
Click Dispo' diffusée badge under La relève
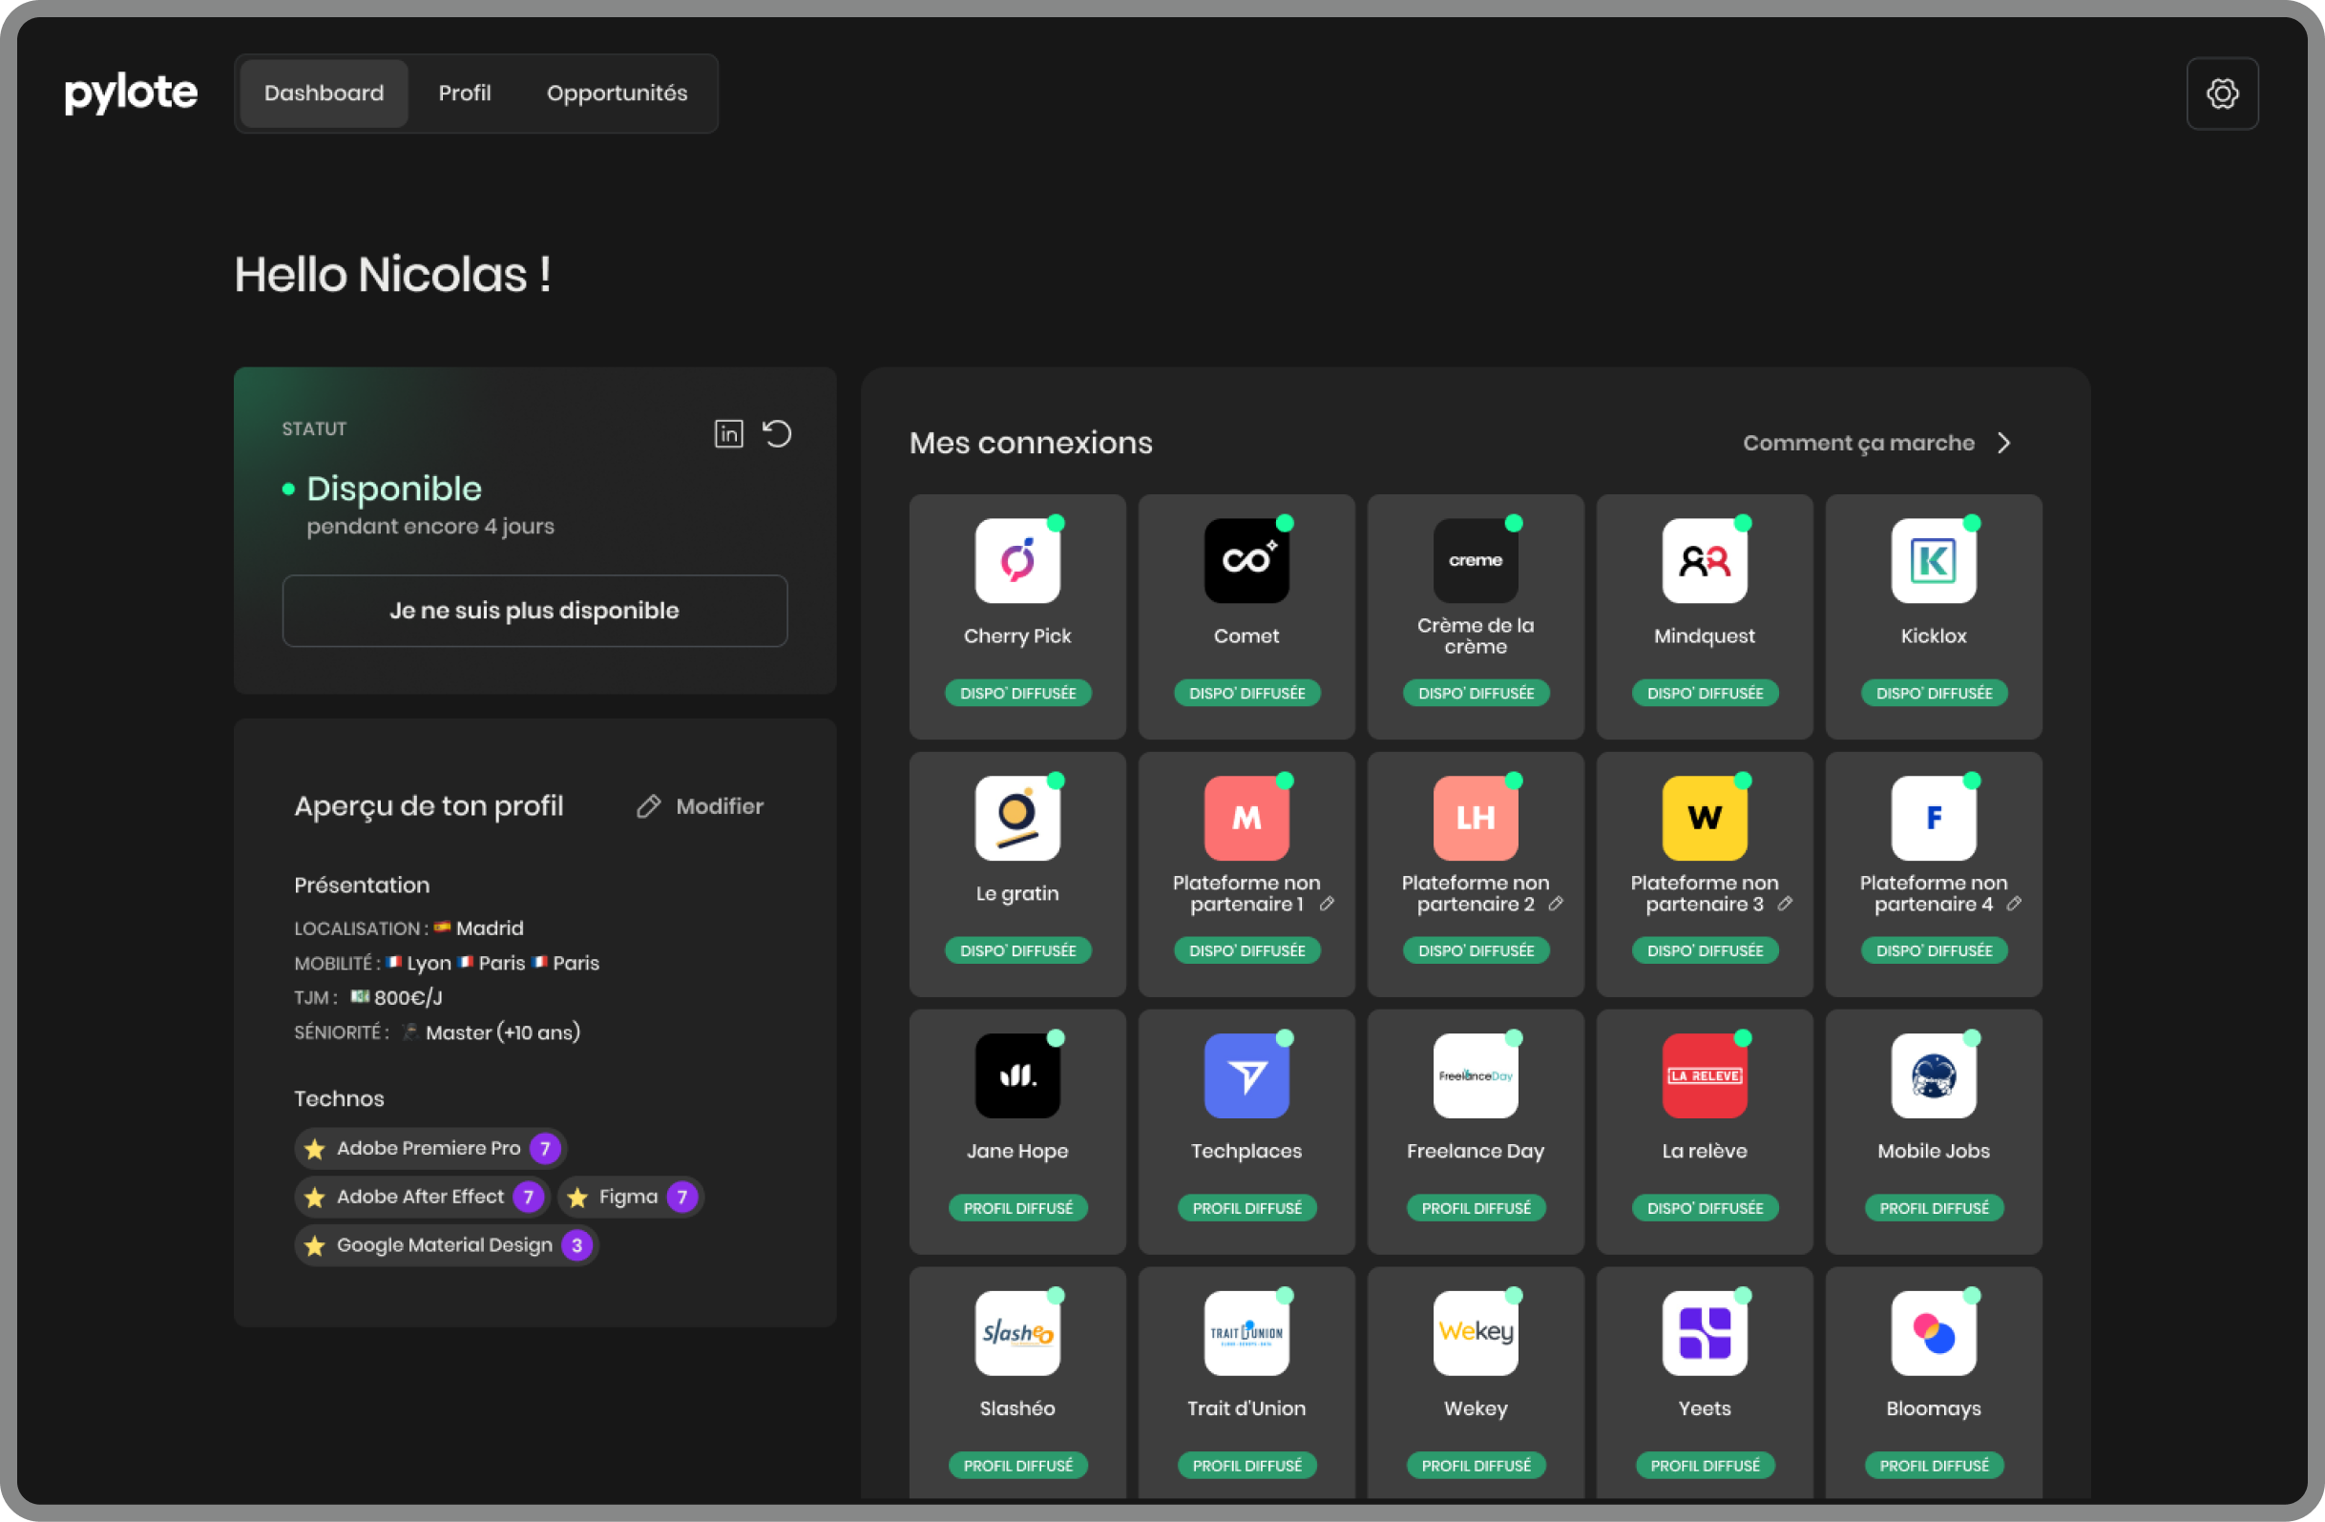(x=1704, y=1208)
